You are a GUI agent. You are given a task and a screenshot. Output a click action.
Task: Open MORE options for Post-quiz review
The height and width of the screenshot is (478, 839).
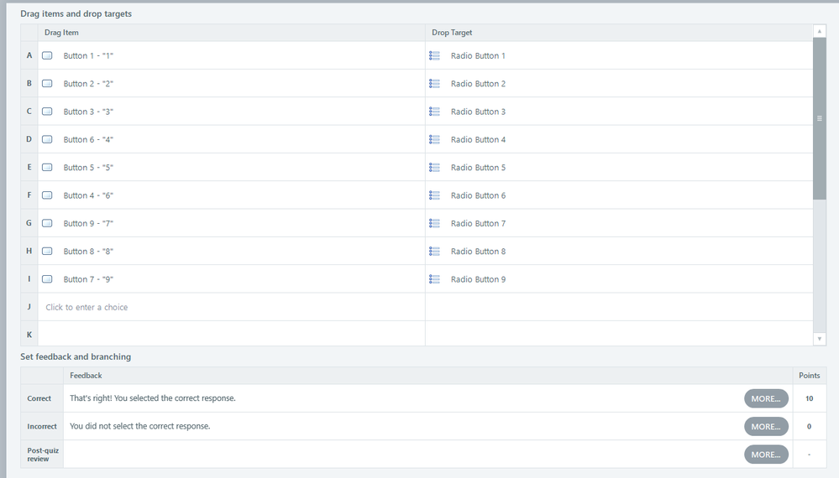coord(766,455)
